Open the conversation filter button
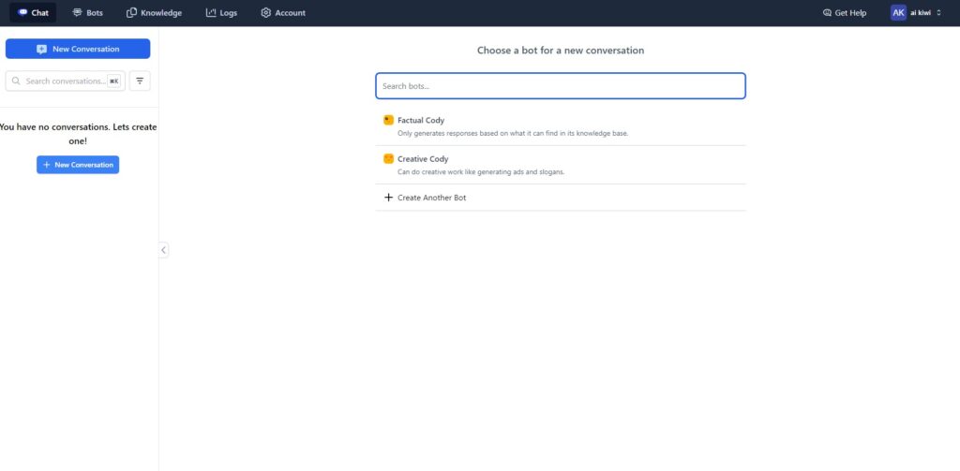The image size is (960, 471). click(x=140, y=81)
